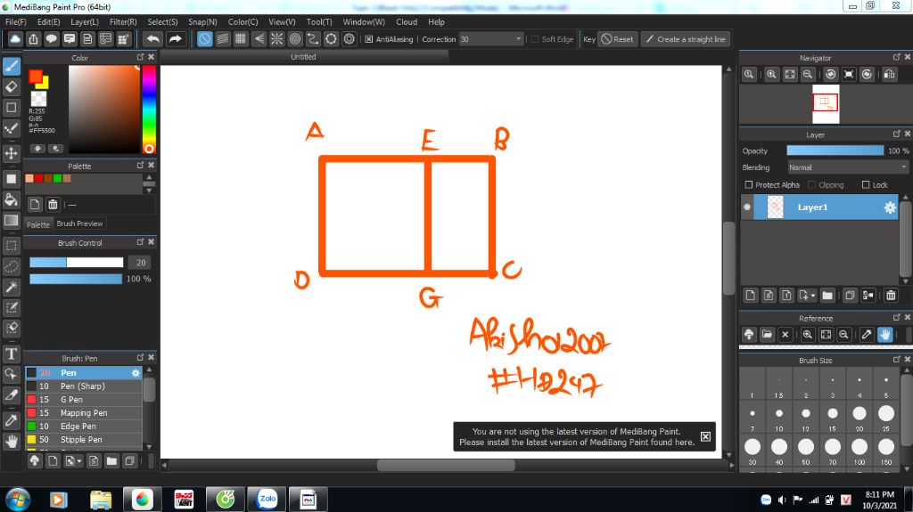Open Correction value dropdown
The width and height of the screenshot is (913, 512).
click(518, 39)
